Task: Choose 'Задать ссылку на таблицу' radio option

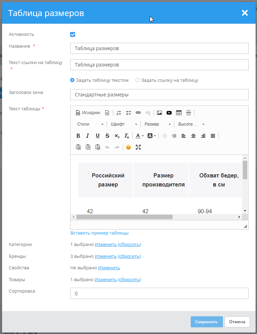Action: click(138, 80)
